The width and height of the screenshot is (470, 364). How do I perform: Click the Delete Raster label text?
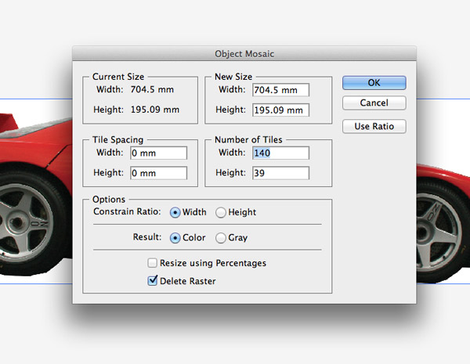point(188,281)
